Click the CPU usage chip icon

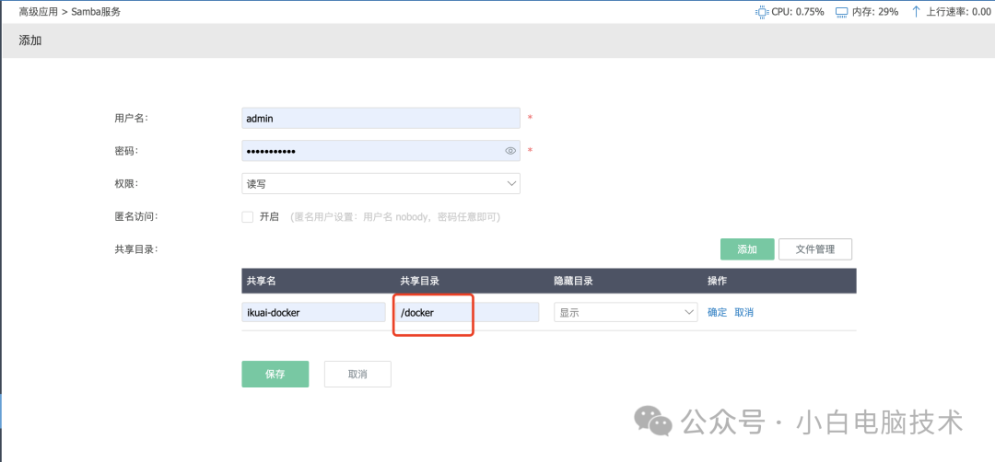point(762,11)
